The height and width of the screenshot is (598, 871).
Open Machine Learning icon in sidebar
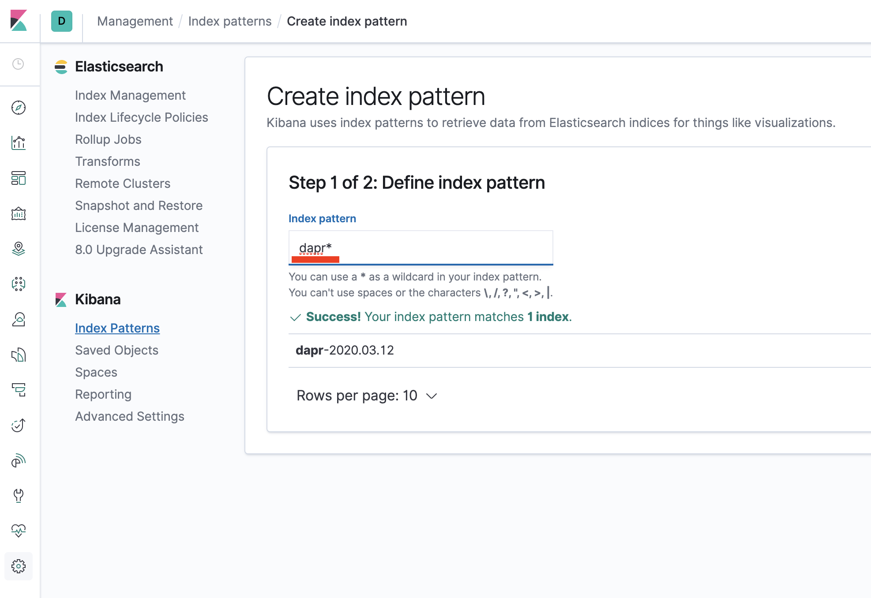pos(19,284)
